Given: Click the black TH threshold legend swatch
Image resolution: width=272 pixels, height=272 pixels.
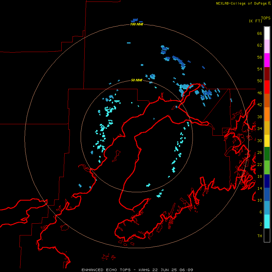Looking at the screenshot, I should 267,235.
